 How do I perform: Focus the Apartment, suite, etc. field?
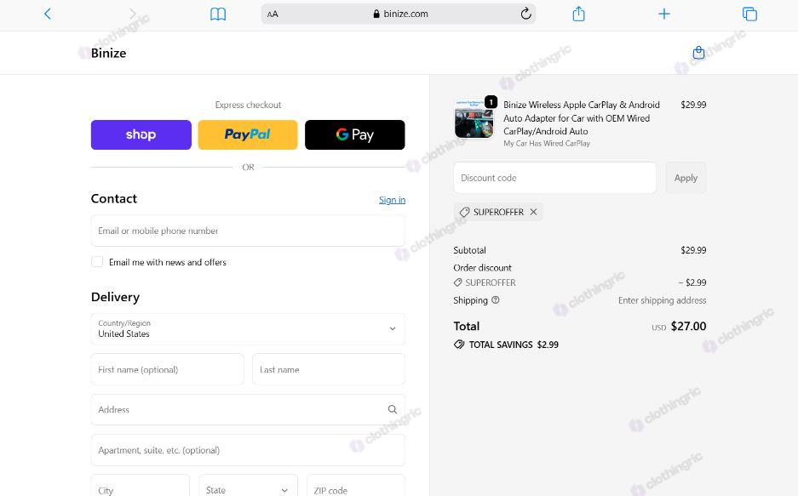click(248, 450)
